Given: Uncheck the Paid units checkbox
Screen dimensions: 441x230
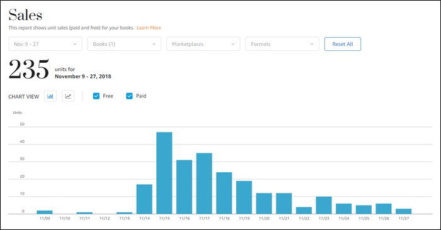Looking at the screenshot, I should [x=129, y=96].
